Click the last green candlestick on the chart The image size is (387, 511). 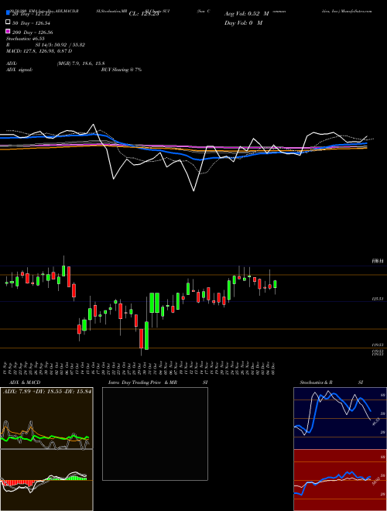pos(276,284)
